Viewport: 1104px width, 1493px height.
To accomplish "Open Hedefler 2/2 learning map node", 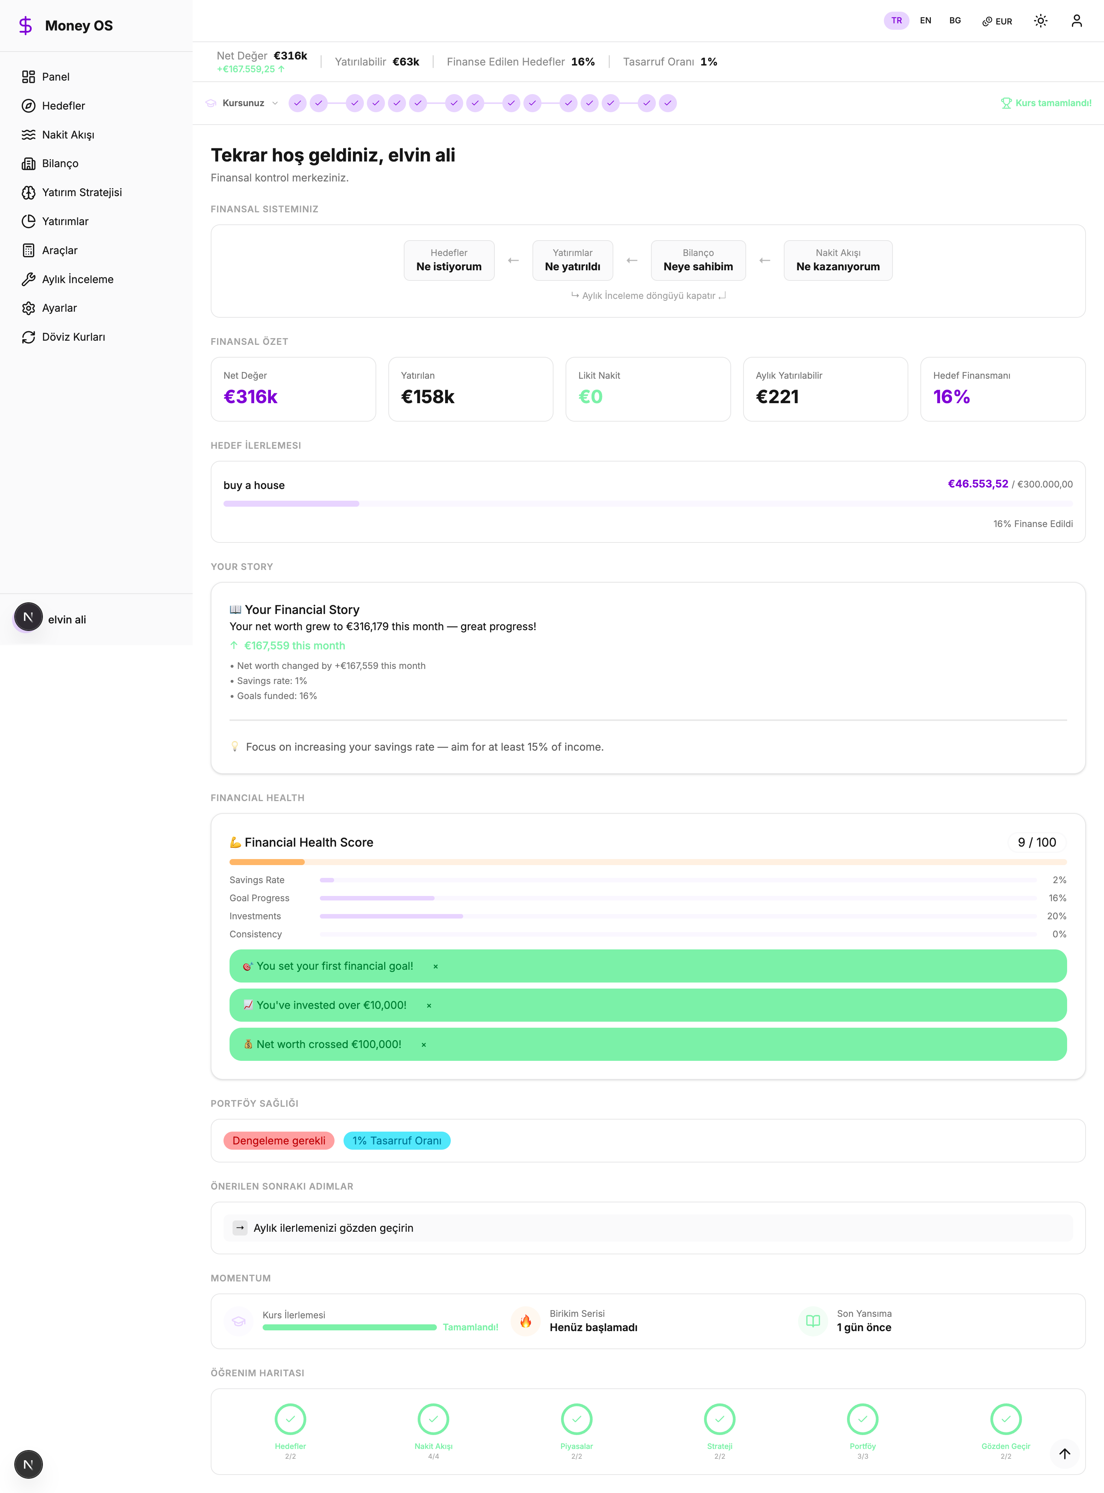I will [x=290, y=1432].
